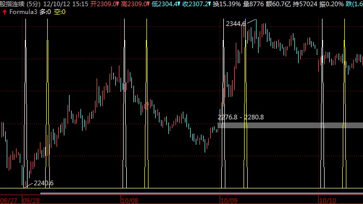
Task: Click the 高2309.0 high price value
Action: tap(136, 4)
